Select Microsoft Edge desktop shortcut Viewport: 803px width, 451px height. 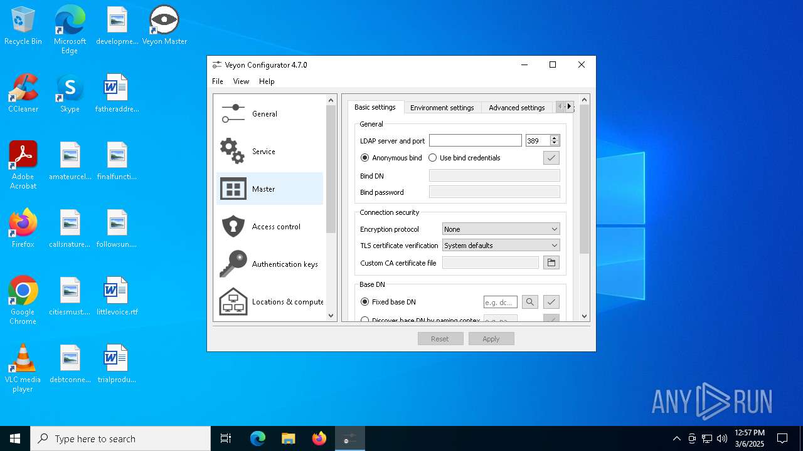[x=70, y=30]
